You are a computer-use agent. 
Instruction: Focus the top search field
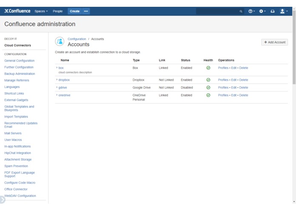[220, 11]
